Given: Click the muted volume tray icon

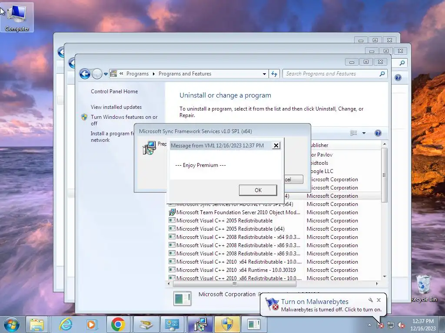Looking at the screenshot, I should click(x=401, y=325).
